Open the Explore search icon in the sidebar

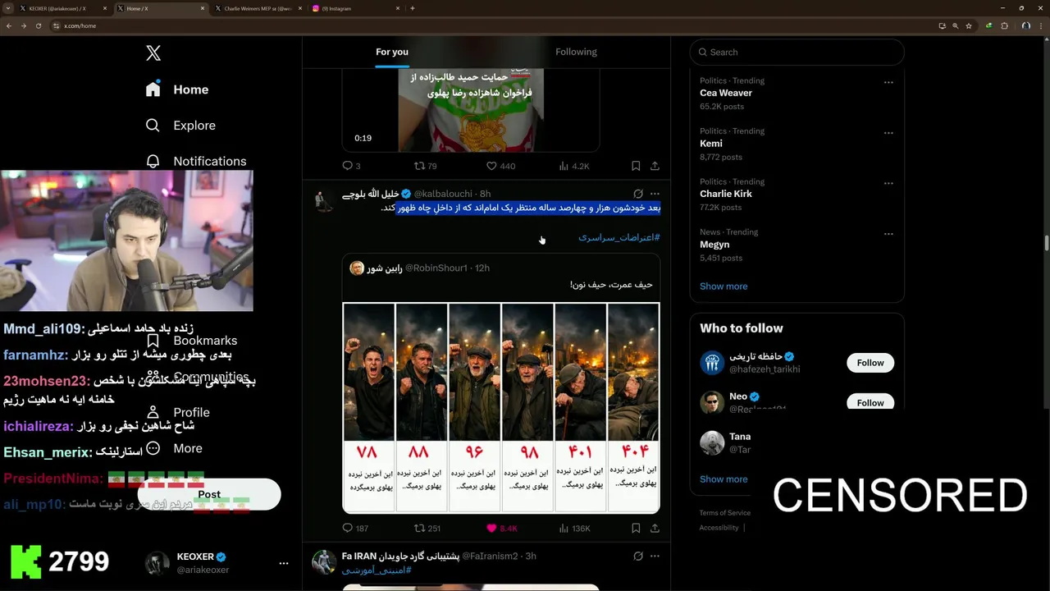click(153, 126)
